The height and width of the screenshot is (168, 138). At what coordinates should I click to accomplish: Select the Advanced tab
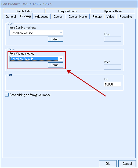pyautogui.click(x=42, y=17)
